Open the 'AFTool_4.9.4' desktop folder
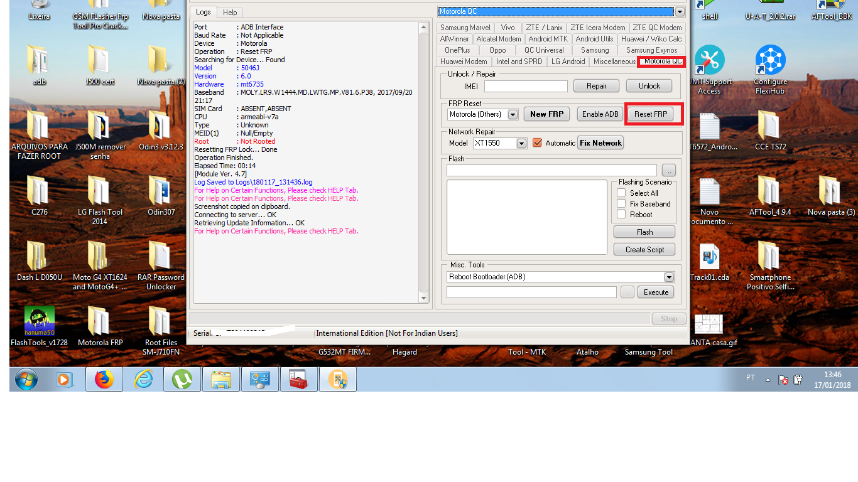This screenshot has width=858, height=482. coord(770,196)
